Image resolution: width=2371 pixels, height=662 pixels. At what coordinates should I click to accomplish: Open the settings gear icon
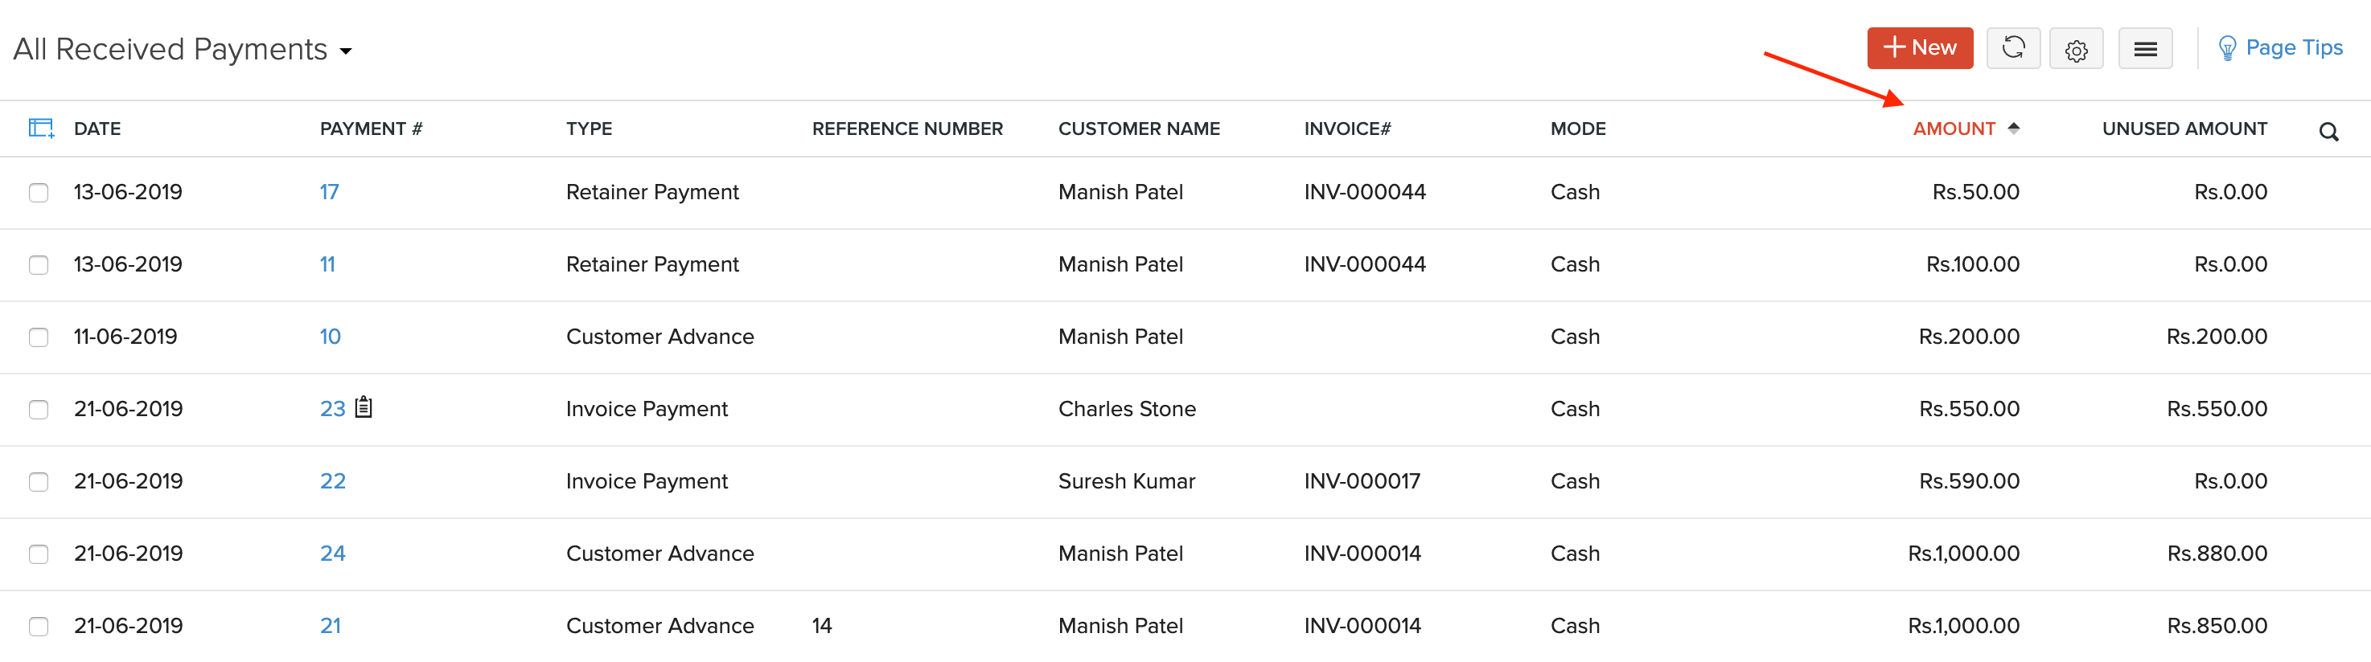2077,48
